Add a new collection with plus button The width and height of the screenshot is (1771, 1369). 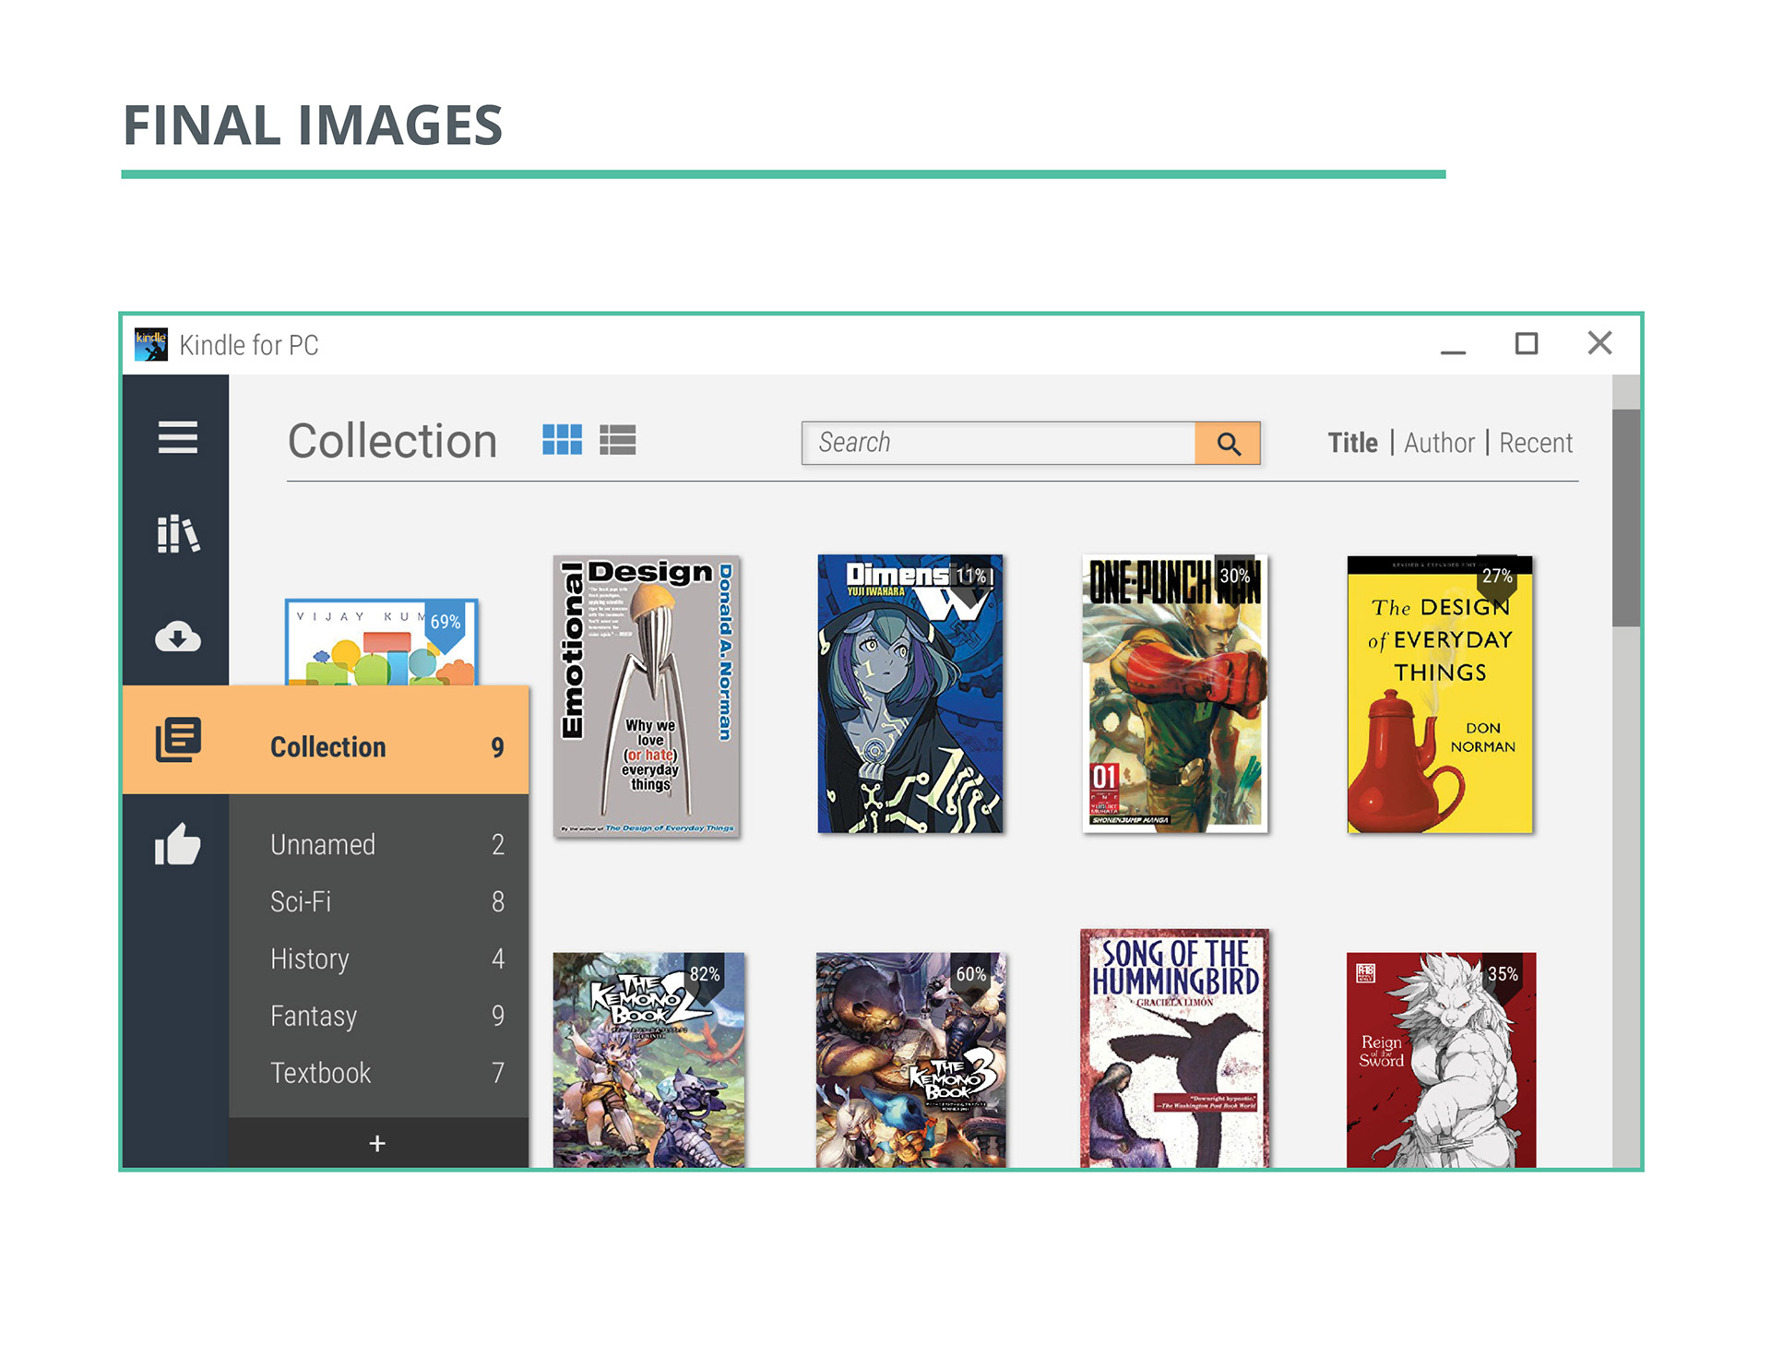[x=377, y=1144]
